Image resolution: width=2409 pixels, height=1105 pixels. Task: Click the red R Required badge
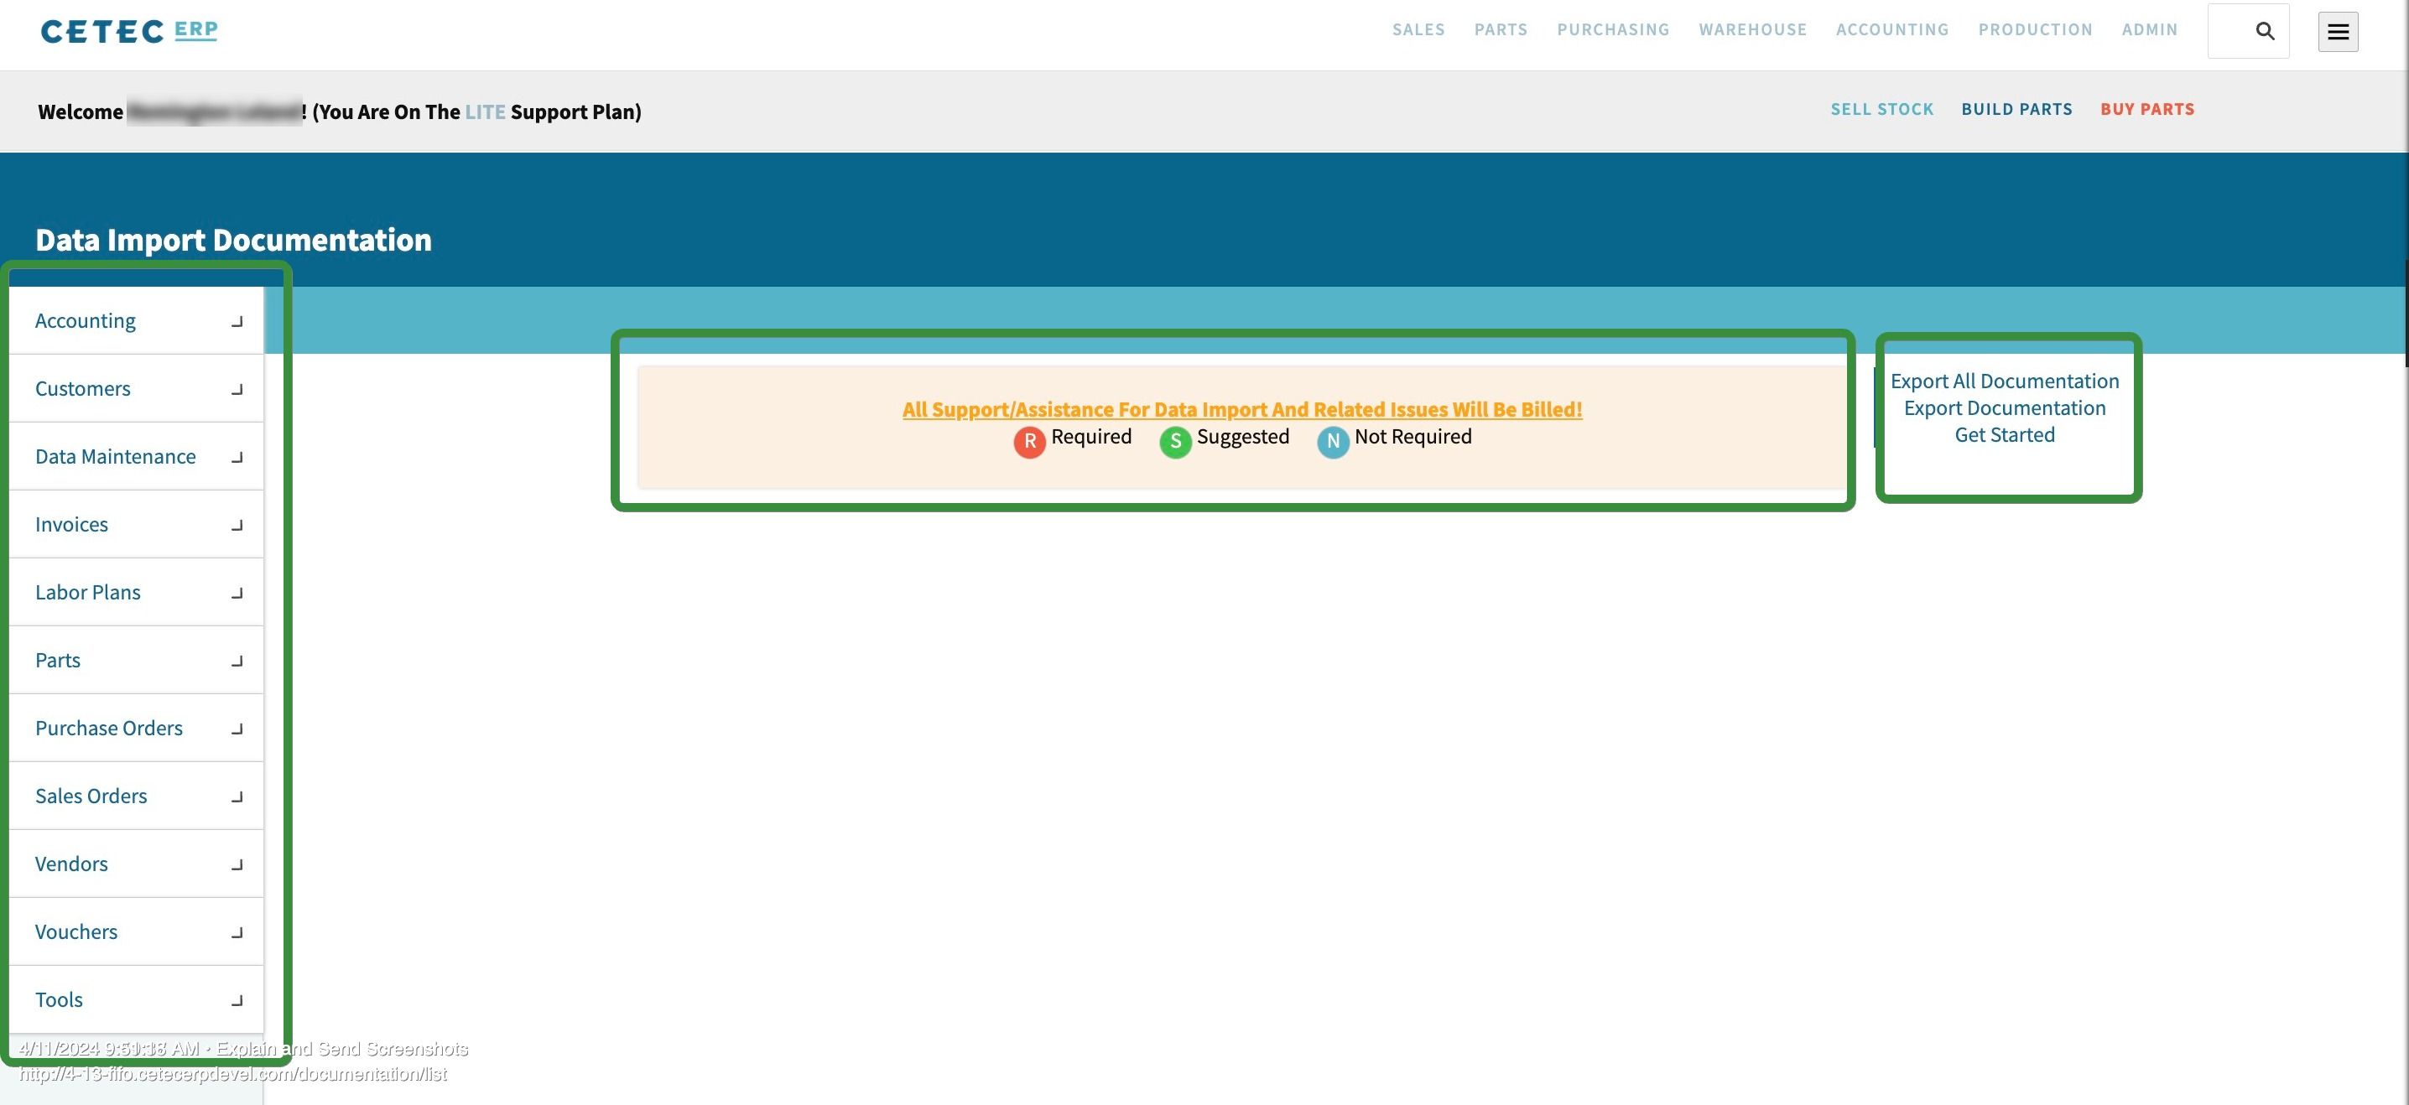point(1028,441)
